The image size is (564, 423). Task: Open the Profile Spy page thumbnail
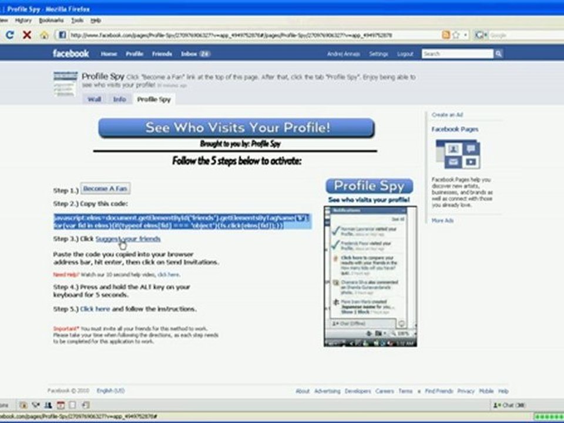[x=65, y=84]
